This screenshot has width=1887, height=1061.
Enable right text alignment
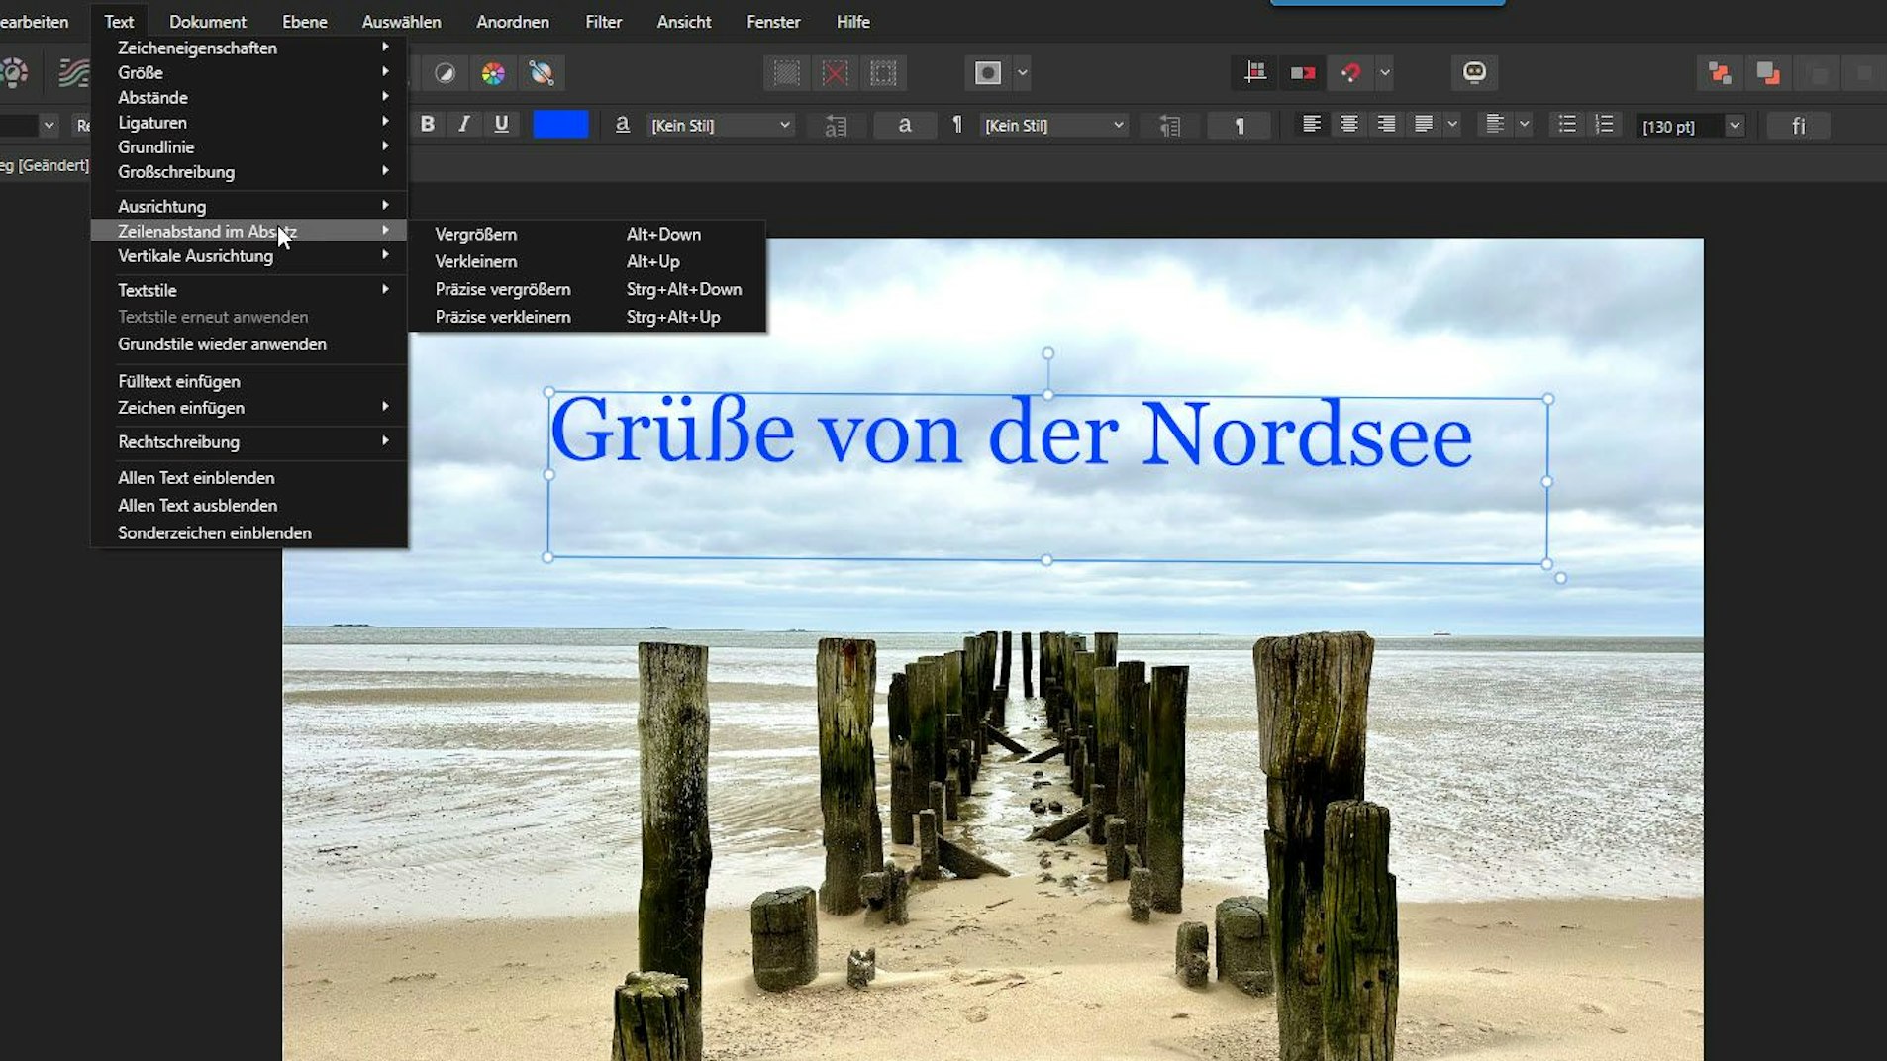[1386, 124]
